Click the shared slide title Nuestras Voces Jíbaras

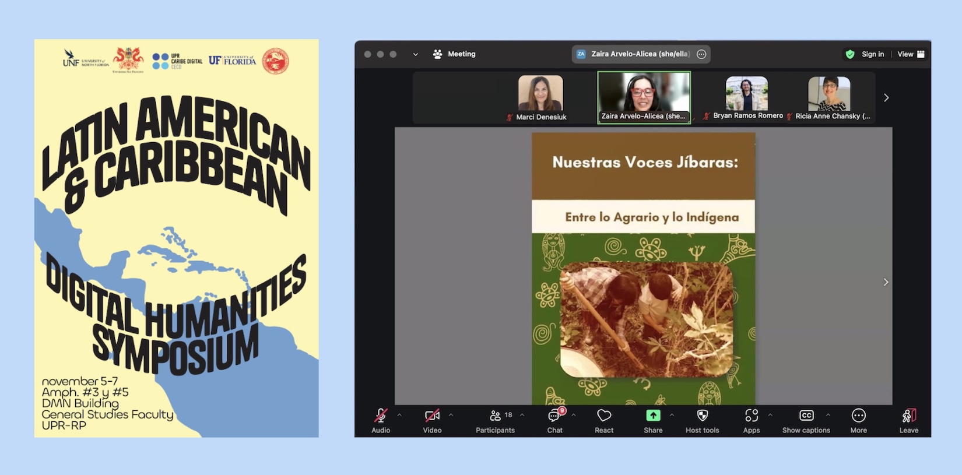(645, 162)
